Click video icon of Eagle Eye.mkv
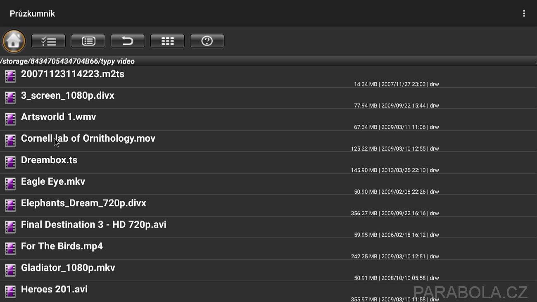Image resolution: width=537 pixels, height=302 pixels. pos(10,184)
